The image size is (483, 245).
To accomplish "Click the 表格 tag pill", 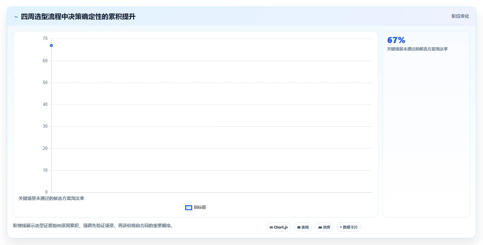I will click(303, 227).
